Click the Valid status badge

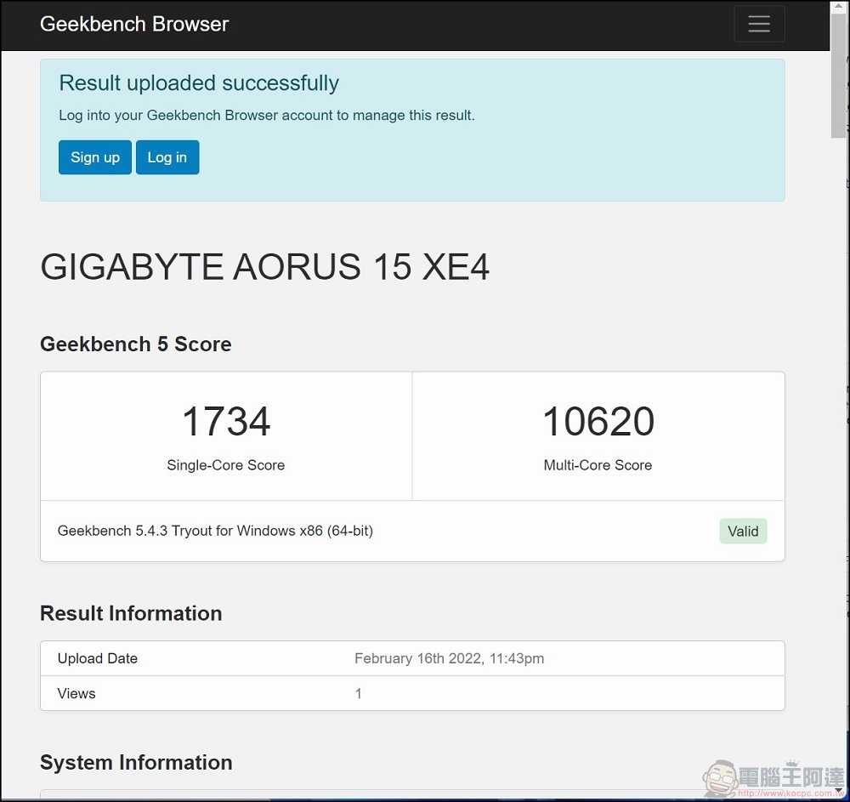coord(743,531)
